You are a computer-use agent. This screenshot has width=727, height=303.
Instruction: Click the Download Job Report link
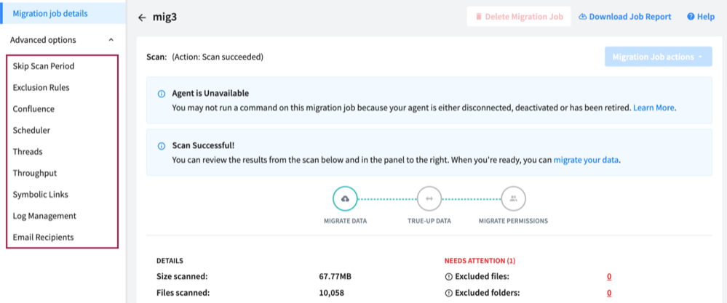click(624, 17)
